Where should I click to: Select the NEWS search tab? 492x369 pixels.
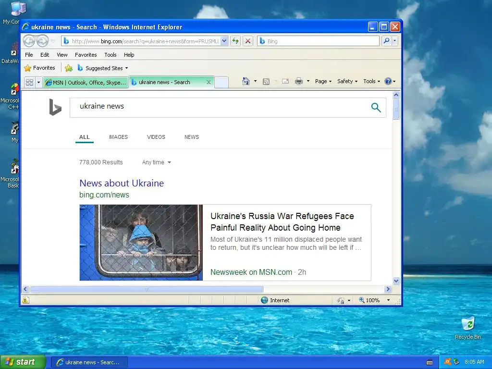pyautogui.click(x=191, y=137)
